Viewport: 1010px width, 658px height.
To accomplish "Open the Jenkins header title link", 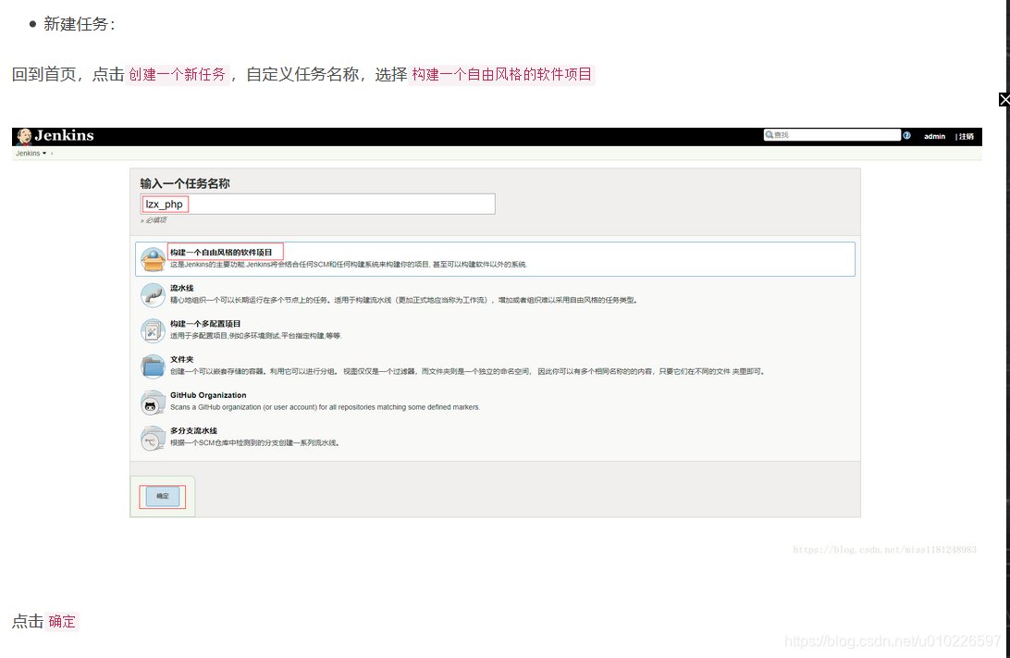I will point(65,135).
